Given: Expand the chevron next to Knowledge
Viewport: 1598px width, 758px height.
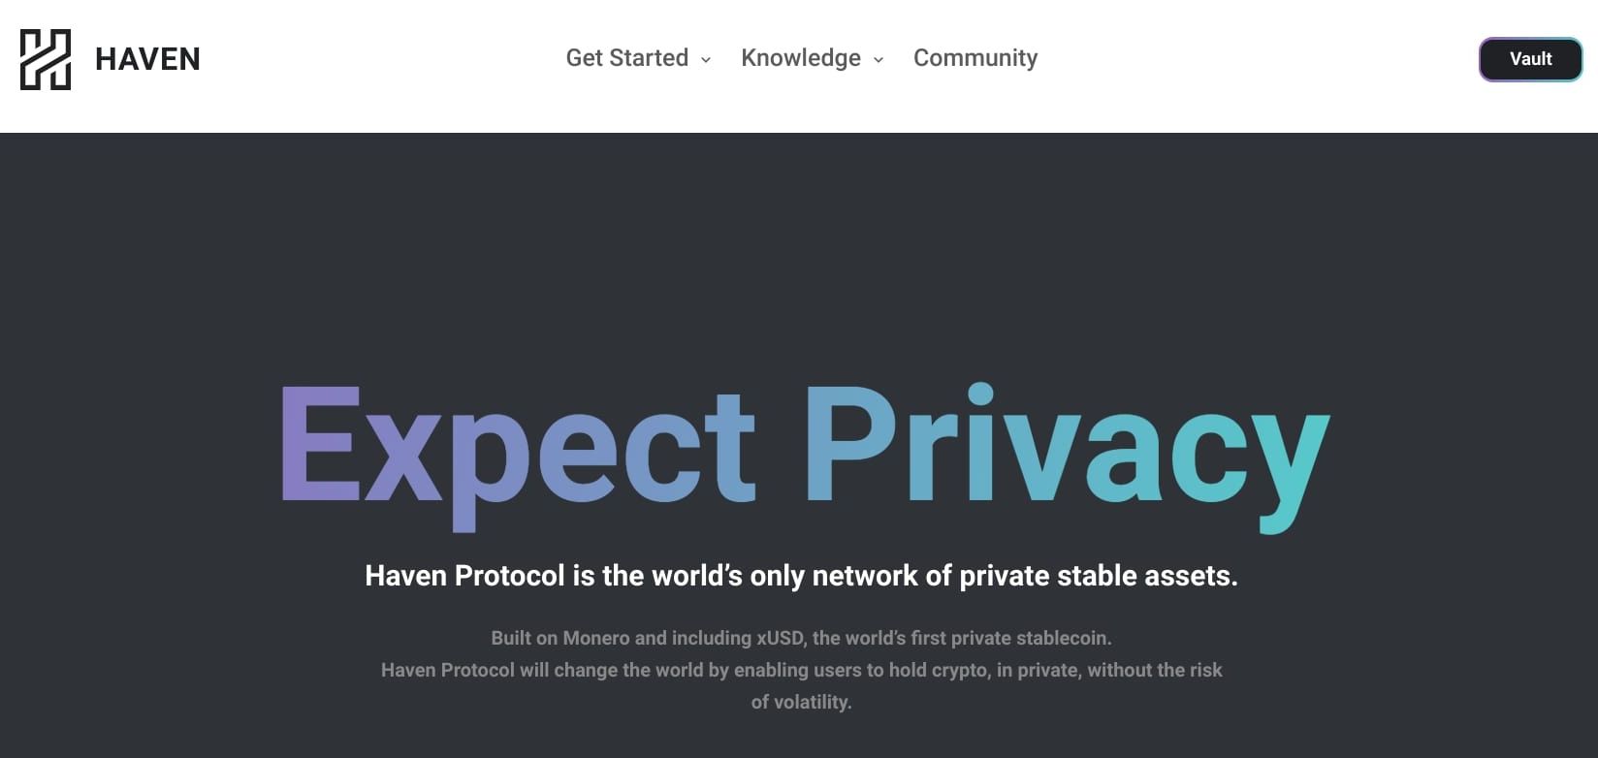Looking at the screenshot, I should (x=879, y=60).
